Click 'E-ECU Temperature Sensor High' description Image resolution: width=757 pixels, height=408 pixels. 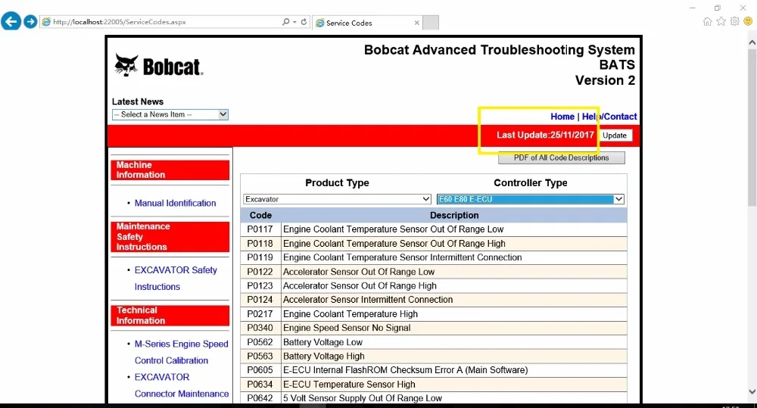pyautogui.click(x=349, y=385)
